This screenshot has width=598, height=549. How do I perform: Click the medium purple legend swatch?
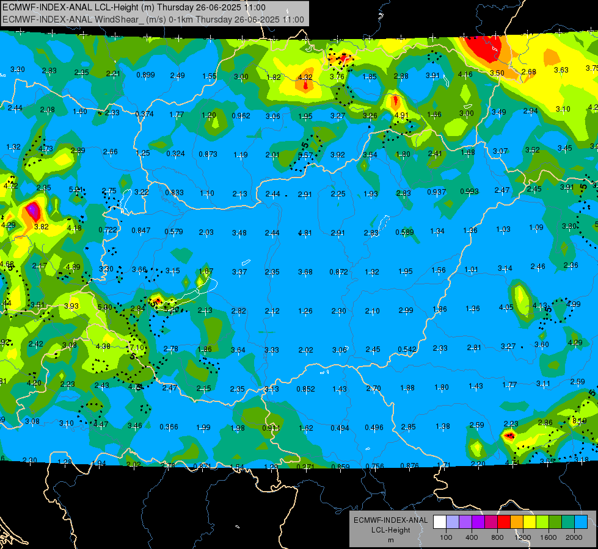465,522
